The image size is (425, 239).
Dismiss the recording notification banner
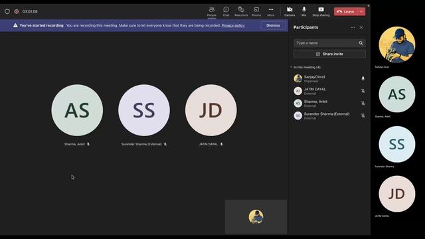pyautogui.click(x=273, y=25)
